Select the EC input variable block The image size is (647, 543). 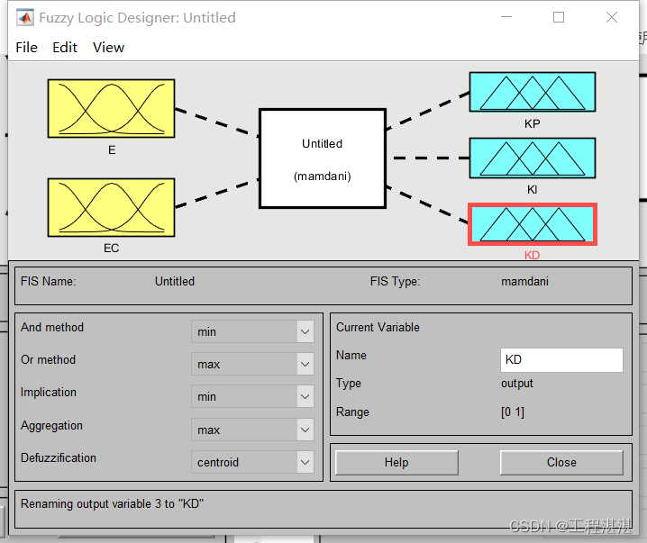click(x=111, y=207)
